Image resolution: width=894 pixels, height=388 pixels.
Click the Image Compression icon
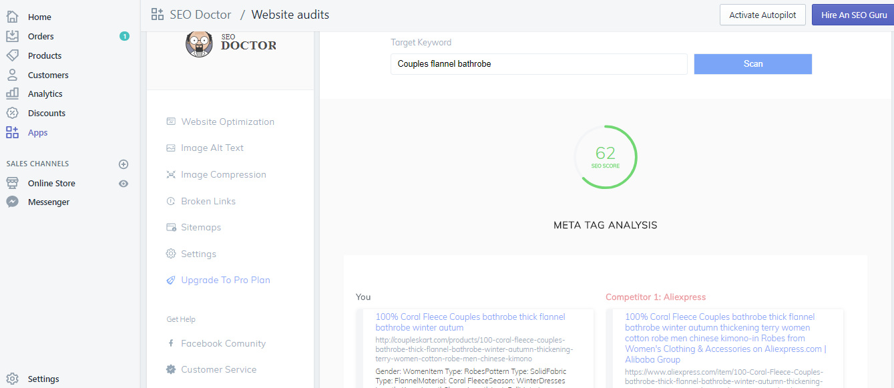pos(171,174)
